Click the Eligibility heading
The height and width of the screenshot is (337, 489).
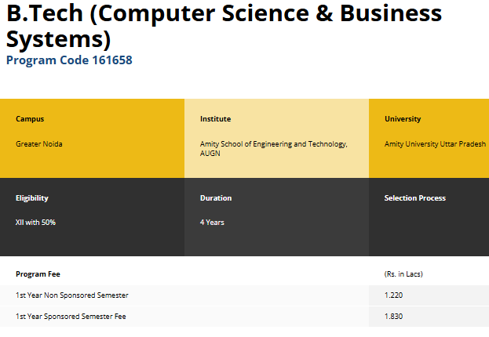click(x=32, y=198)
